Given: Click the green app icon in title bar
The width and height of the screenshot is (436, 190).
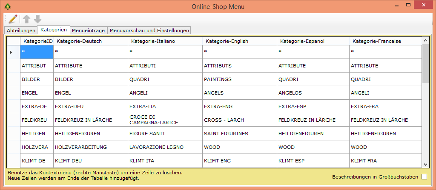Looking at the screenshot, I should [x=7, y=6].
